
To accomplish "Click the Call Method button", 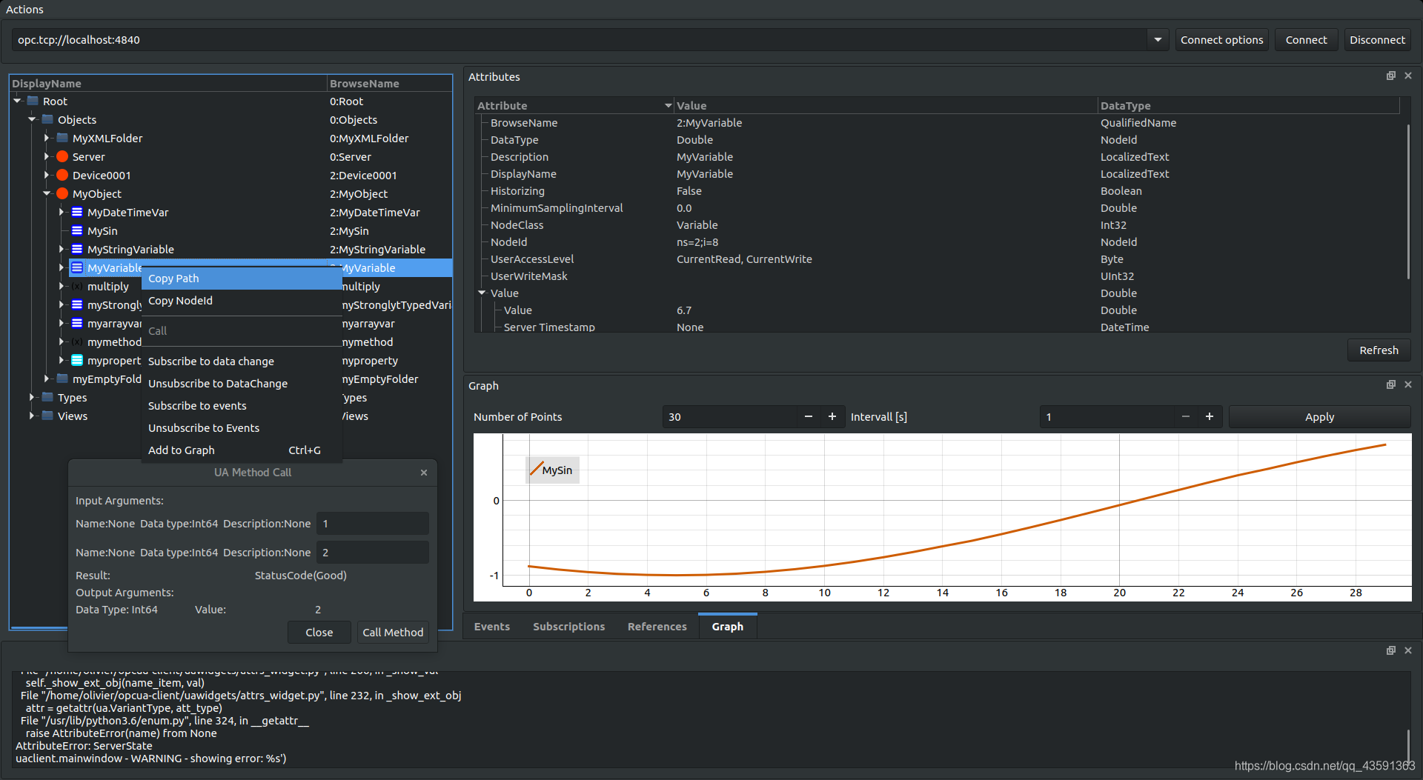I will tap(393, 633).
